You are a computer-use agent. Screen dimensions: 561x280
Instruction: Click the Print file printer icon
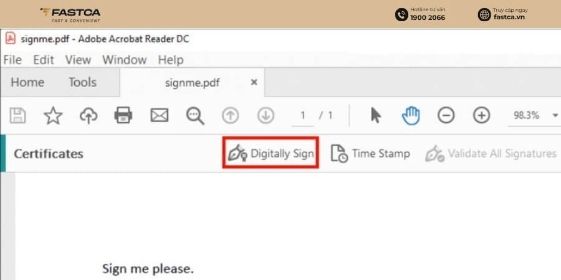pos(123,116)
